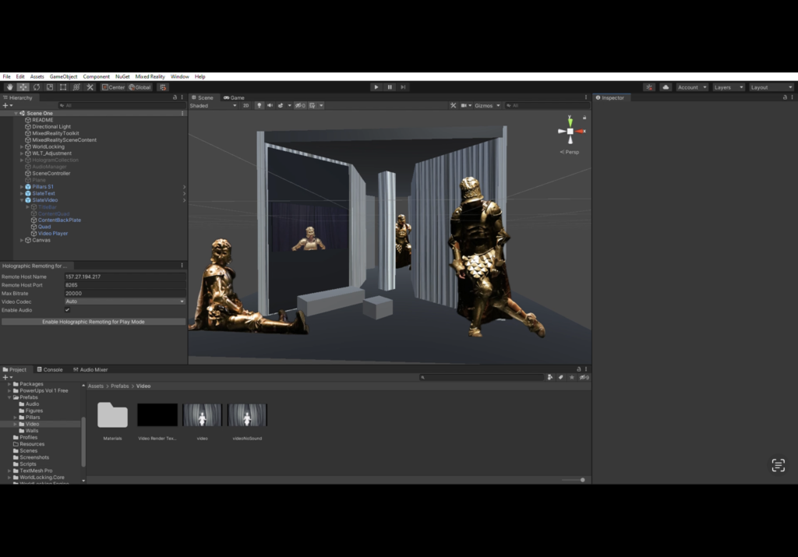798x557 pixels.
Task: Open the Video Codec dropdown
Action: pos(125,301)
